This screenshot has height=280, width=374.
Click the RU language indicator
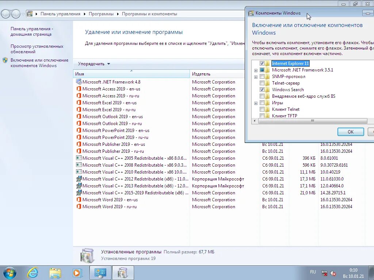pyautogui.click(x=313, y=272)
